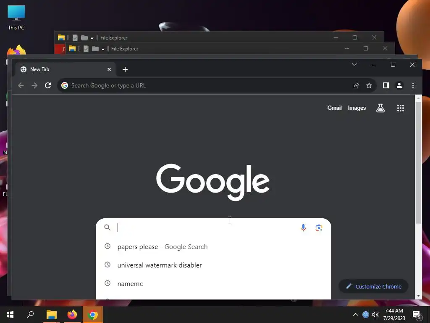This screenshot has width=430, height=323.
Task: Open the Chrome profile avatar menu
Action: [x=399, y=85]
